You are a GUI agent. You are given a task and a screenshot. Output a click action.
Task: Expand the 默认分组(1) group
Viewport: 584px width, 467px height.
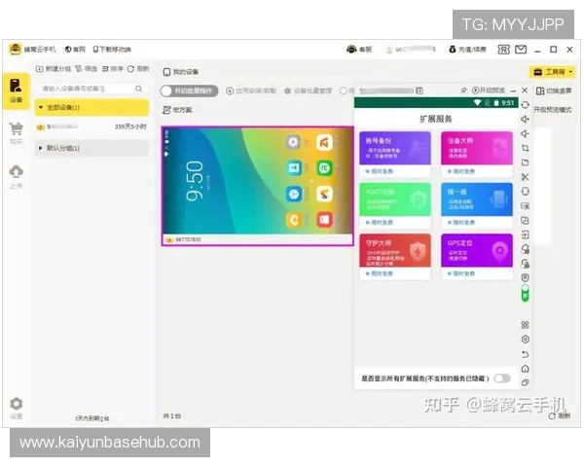click(x=91, y=148)
